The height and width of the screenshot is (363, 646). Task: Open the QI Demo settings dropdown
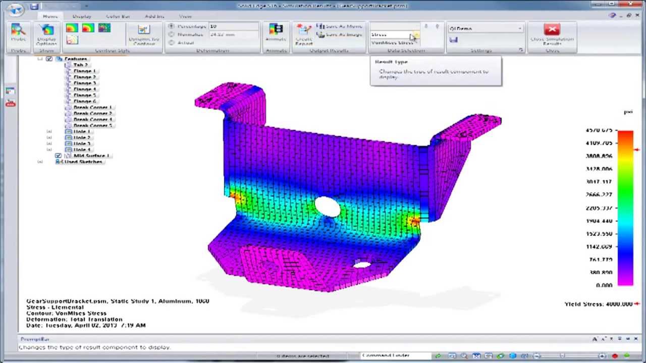point(520,28)
